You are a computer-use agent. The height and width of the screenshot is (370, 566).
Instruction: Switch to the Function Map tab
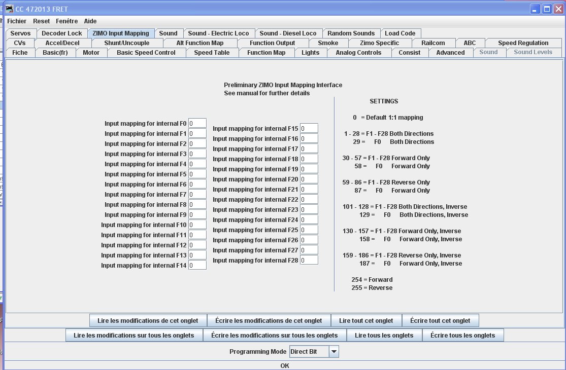pos(267,53)
